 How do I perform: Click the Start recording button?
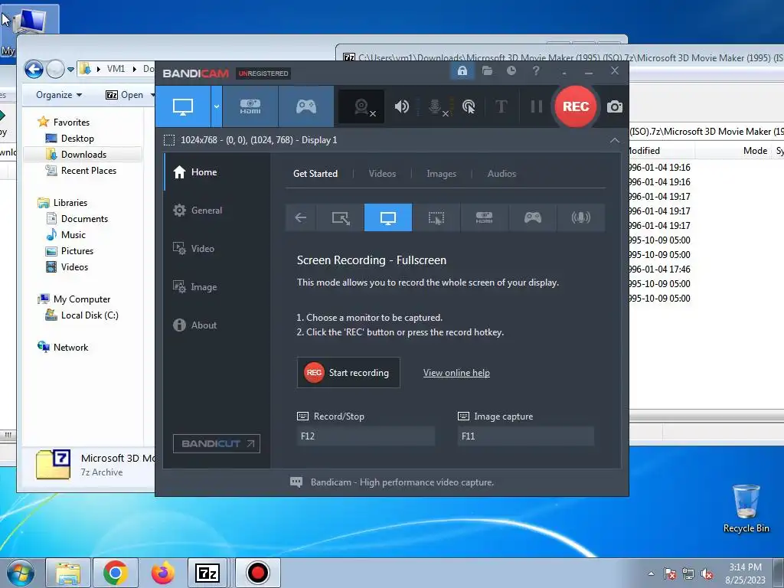[348, 373]
